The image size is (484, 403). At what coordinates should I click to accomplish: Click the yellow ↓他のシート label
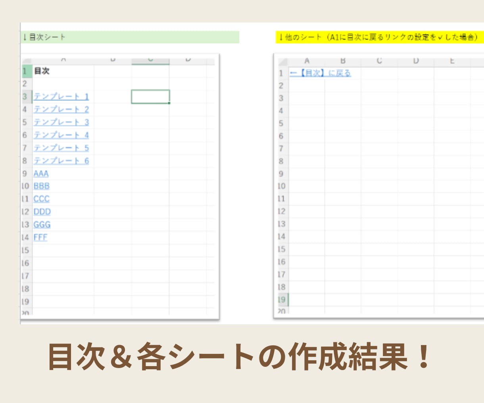point(380,37)
